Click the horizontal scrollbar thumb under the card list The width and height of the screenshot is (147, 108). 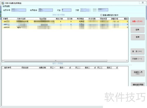[56, 61]
